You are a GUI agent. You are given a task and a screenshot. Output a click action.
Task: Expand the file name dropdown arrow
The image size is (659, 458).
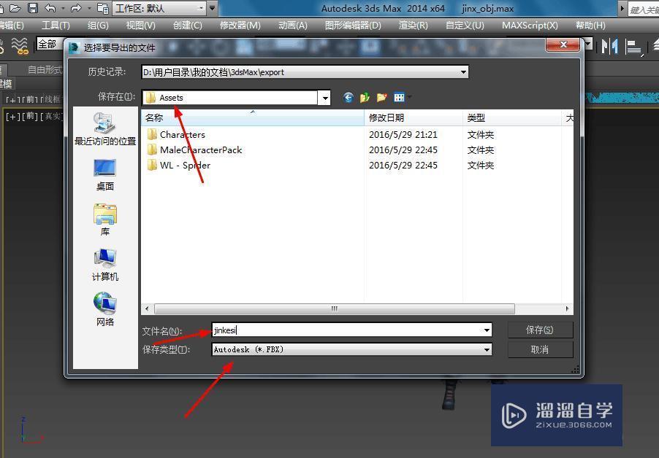click(x=487, y=330)
